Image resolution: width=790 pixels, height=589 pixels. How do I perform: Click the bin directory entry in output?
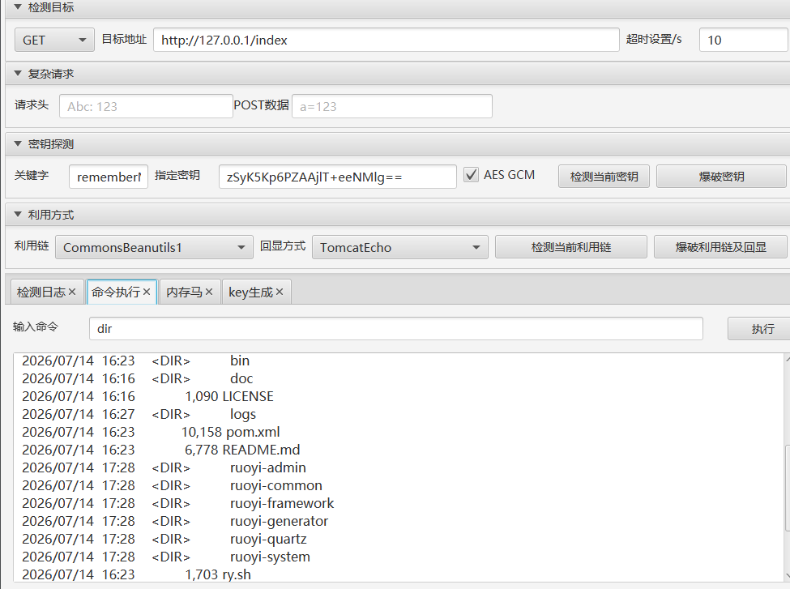(x=240, y=361)
